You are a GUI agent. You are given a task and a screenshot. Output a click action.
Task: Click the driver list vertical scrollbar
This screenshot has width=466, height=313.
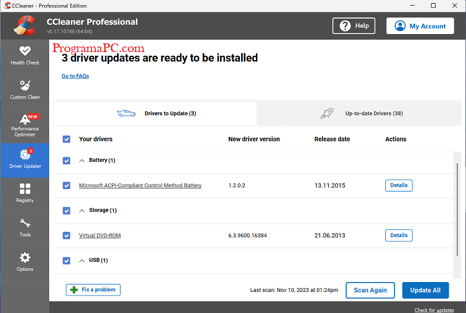click(459, 211)
